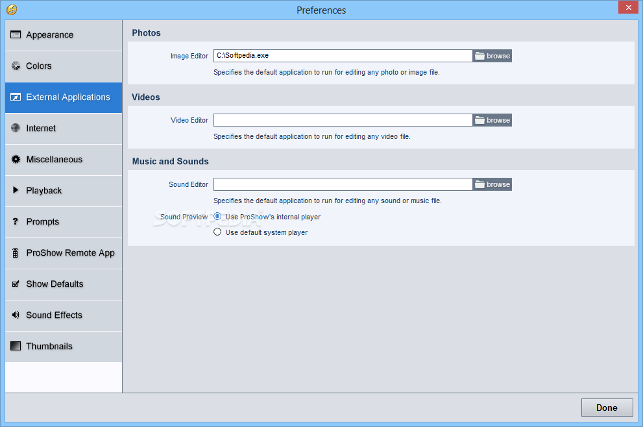Click the Image Editor label
This screenshot has height=427, width=643.
pyautogui.click(x=189, y=56)
